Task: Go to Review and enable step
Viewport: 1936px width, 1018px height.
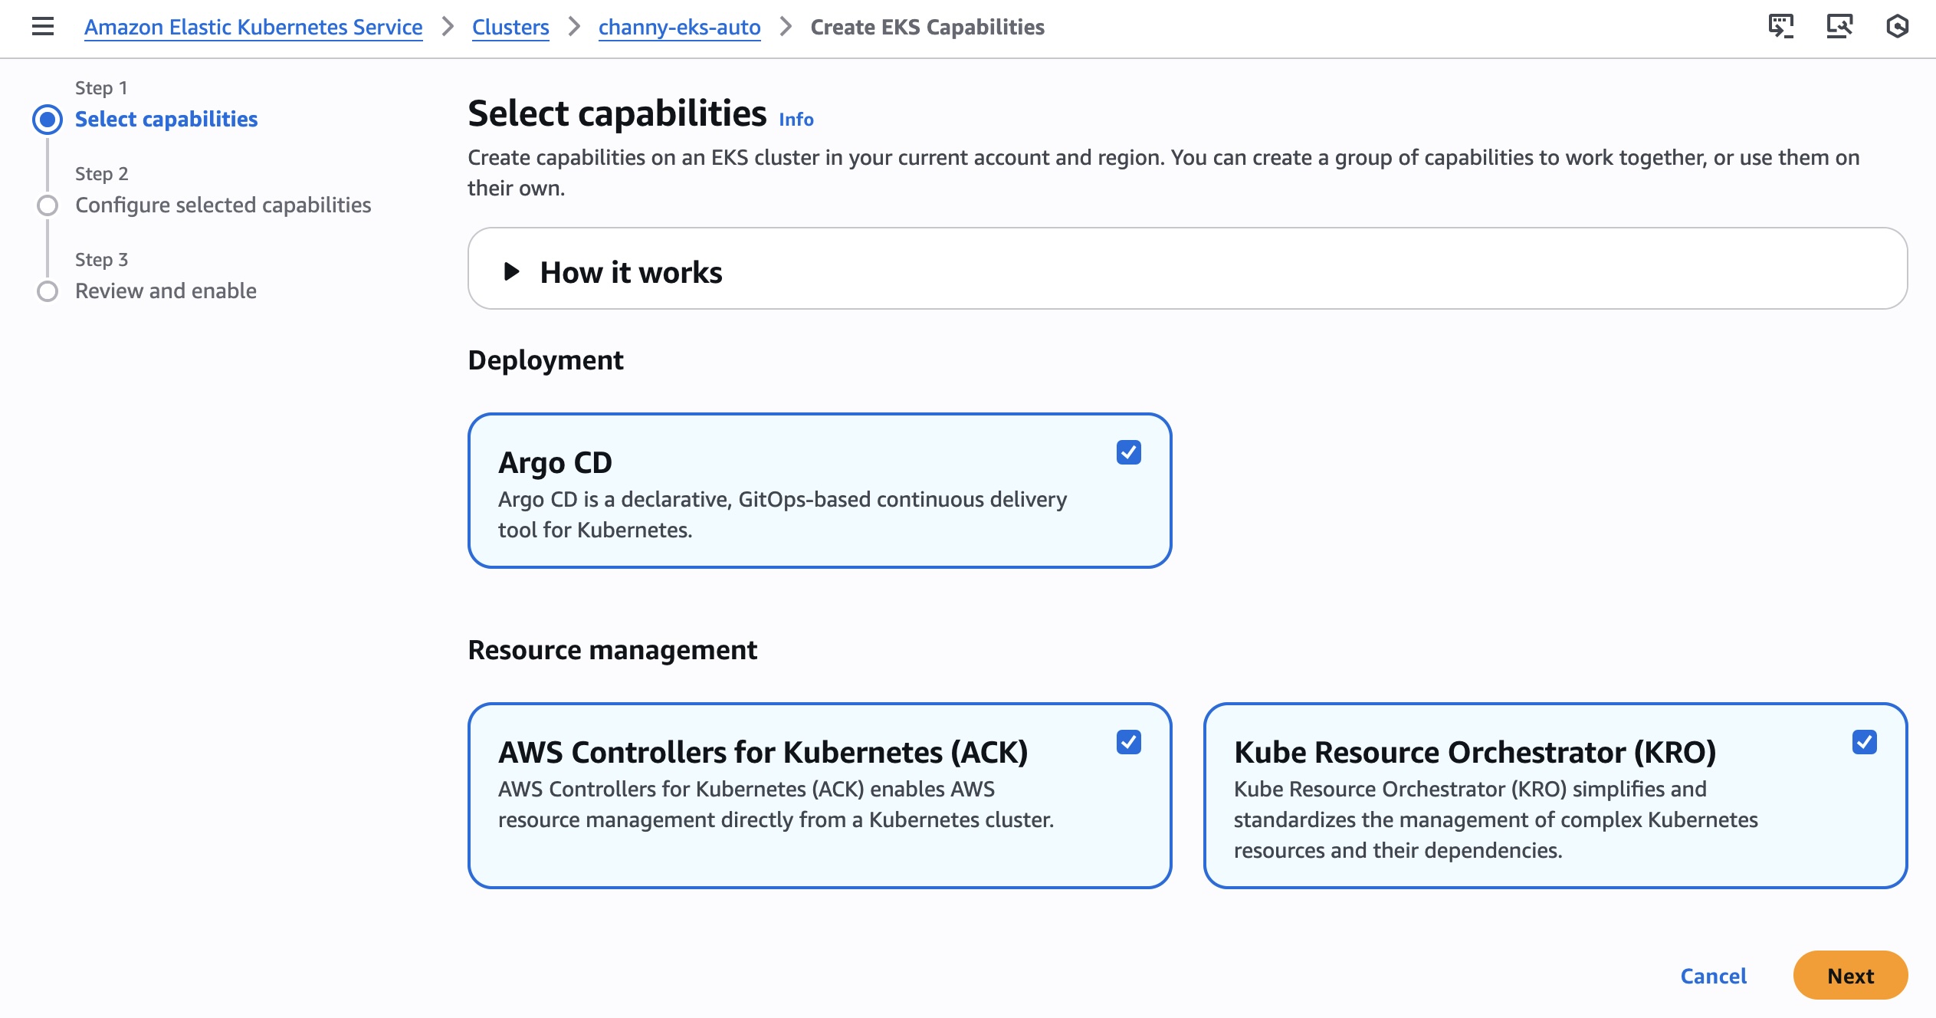Action: click(166, 291)
